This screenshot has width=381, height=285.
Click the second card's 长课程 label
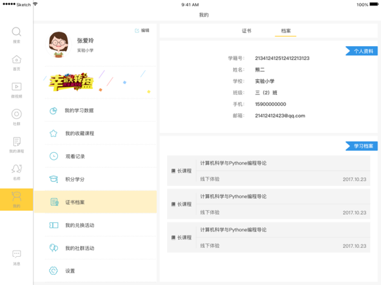pyautogui.click(x=184, y=204)
